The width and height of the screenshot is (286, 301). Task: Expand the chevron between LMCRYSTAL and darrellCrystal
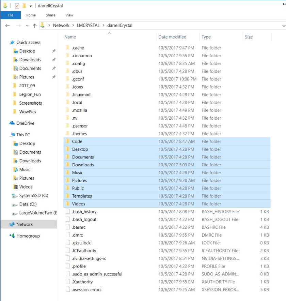pos(104,26)
